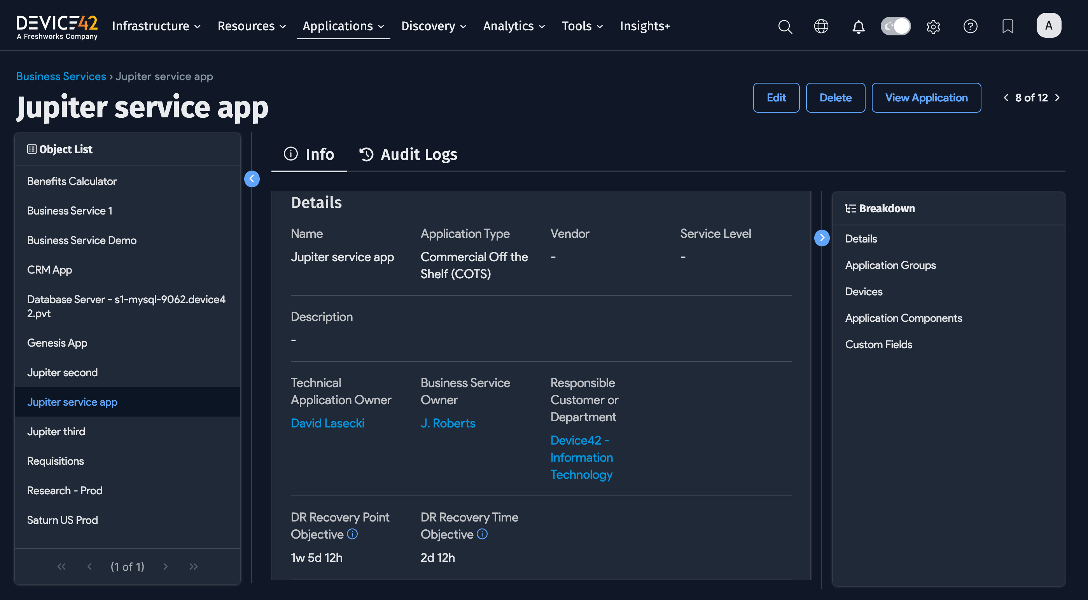Viewport: 1088px width, 600px height.
Task: Collapse the Object List panel
Action: (x=252, y=179)
